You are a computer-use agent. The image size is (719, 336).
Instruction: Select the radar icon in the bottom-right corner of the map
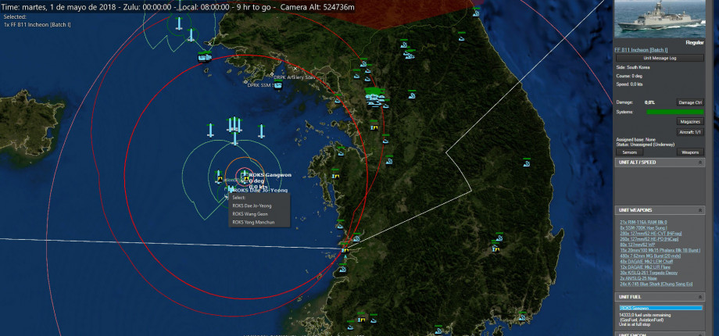point(522,316)
